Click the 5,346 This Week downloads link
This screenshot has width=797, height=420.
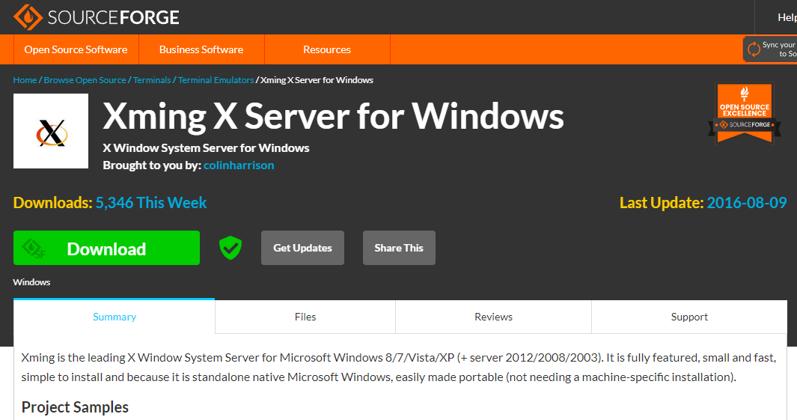pos(151,203)
